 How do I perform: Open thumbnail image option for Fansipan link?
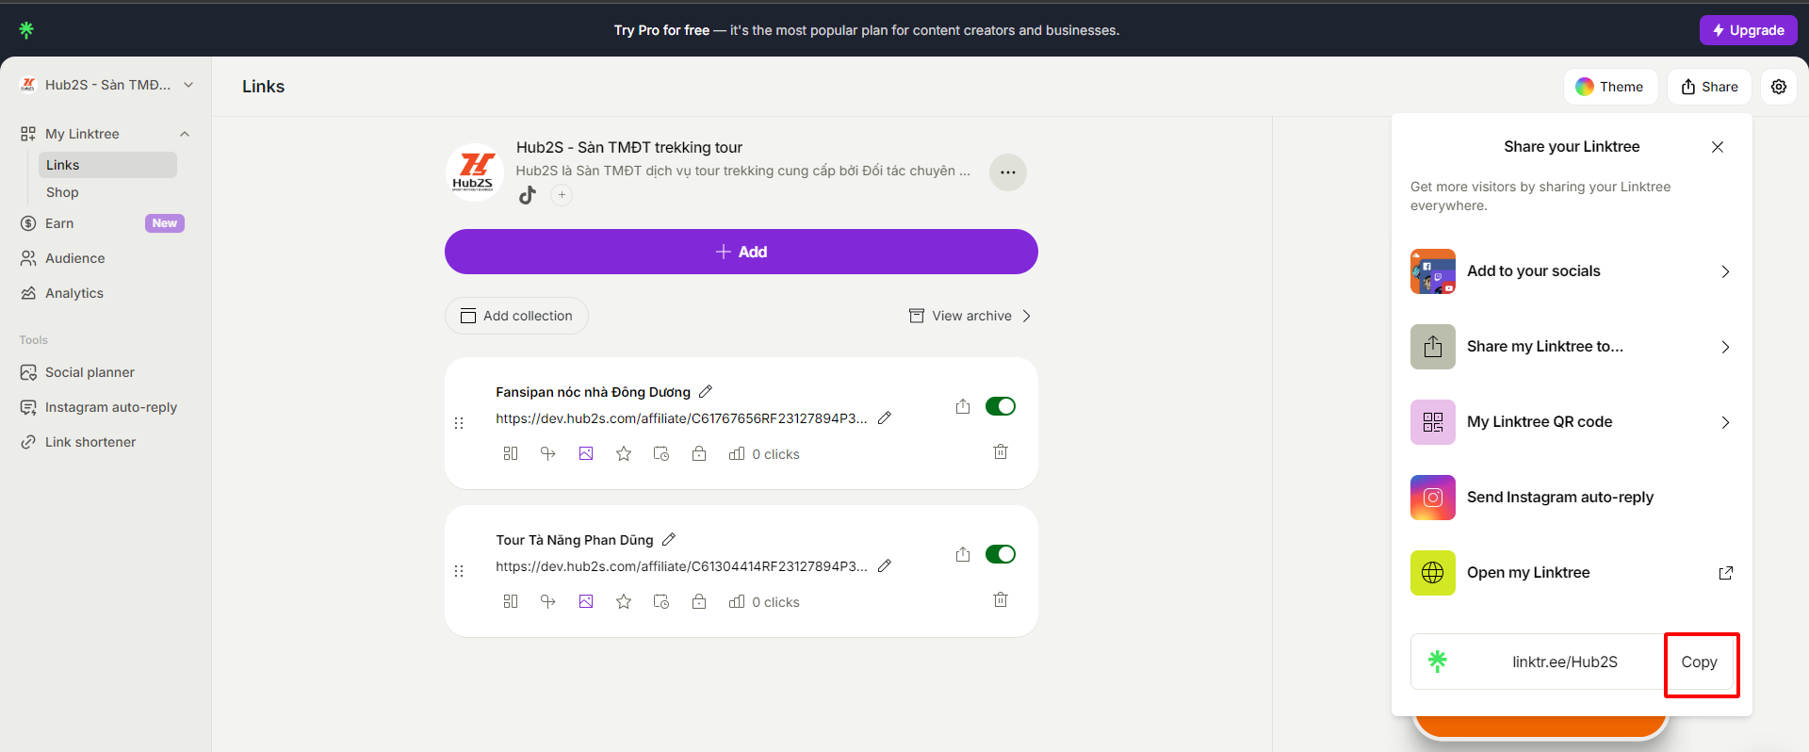[586, 453]
